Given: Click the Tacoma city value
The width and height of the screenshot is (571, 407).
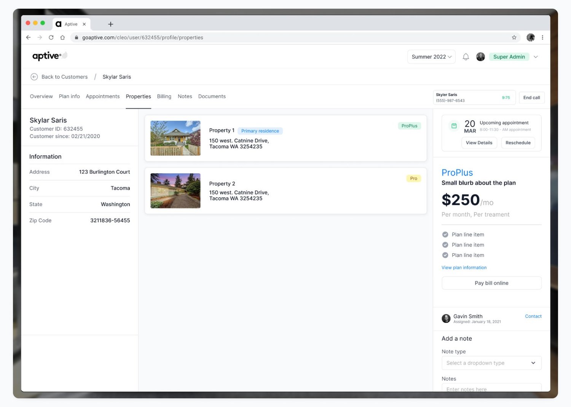Looking at the screenshot, I should pyautogui.click(x=120, y=188).
